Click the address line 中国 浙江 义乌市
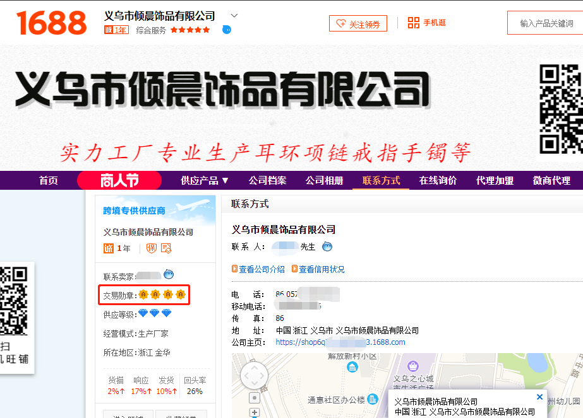The height and width of the screenshot is (418, 583). click(x=347, y=330)
